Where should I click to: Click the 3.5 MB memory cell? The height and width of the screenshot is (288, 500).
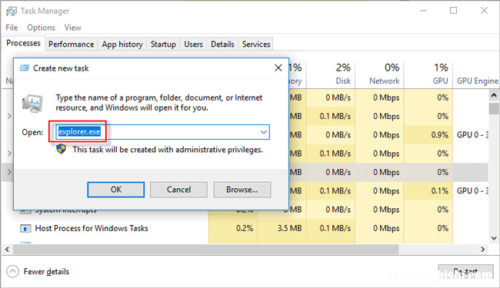point(282,228)
